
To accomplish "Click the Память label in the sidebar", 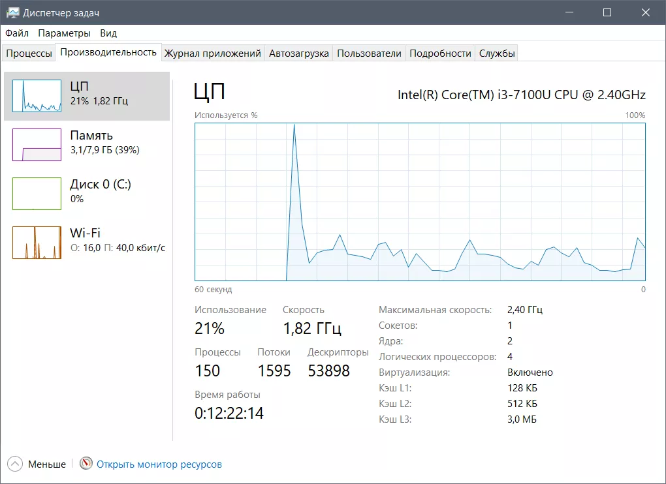I will click(91, 135).
